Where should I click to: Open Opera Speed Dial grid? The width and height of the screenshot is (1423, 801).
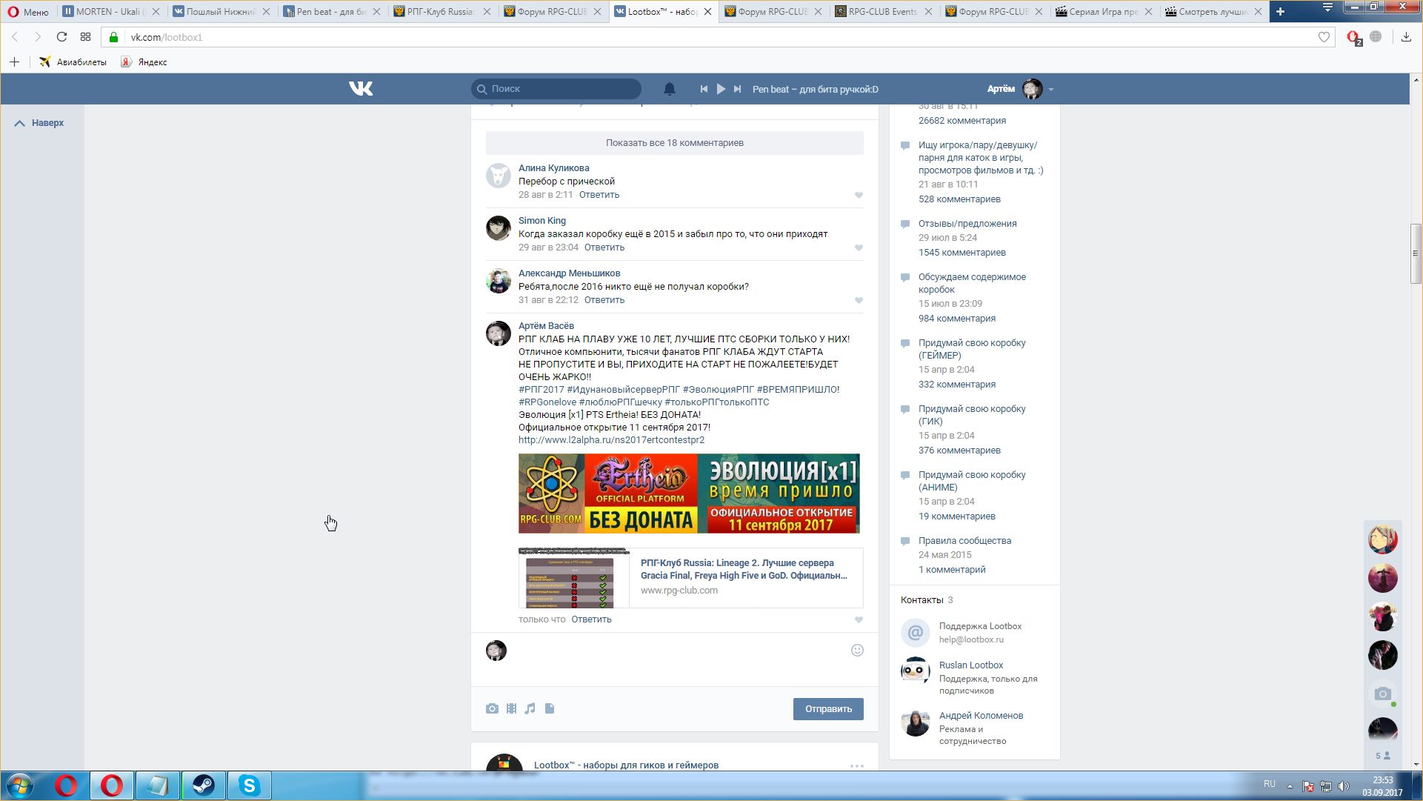coord(85,37)
